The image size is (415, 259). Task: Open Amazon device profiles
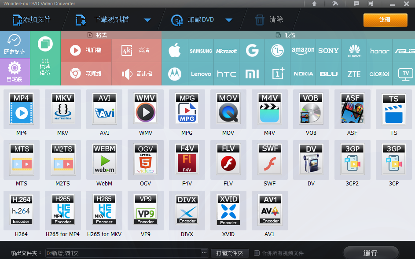pos(303,50)
